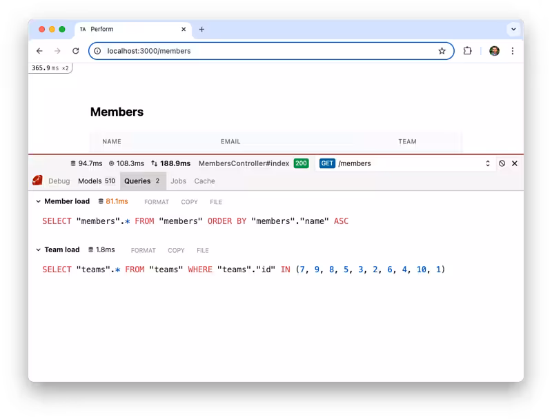View site information icon in address bar

97,51
